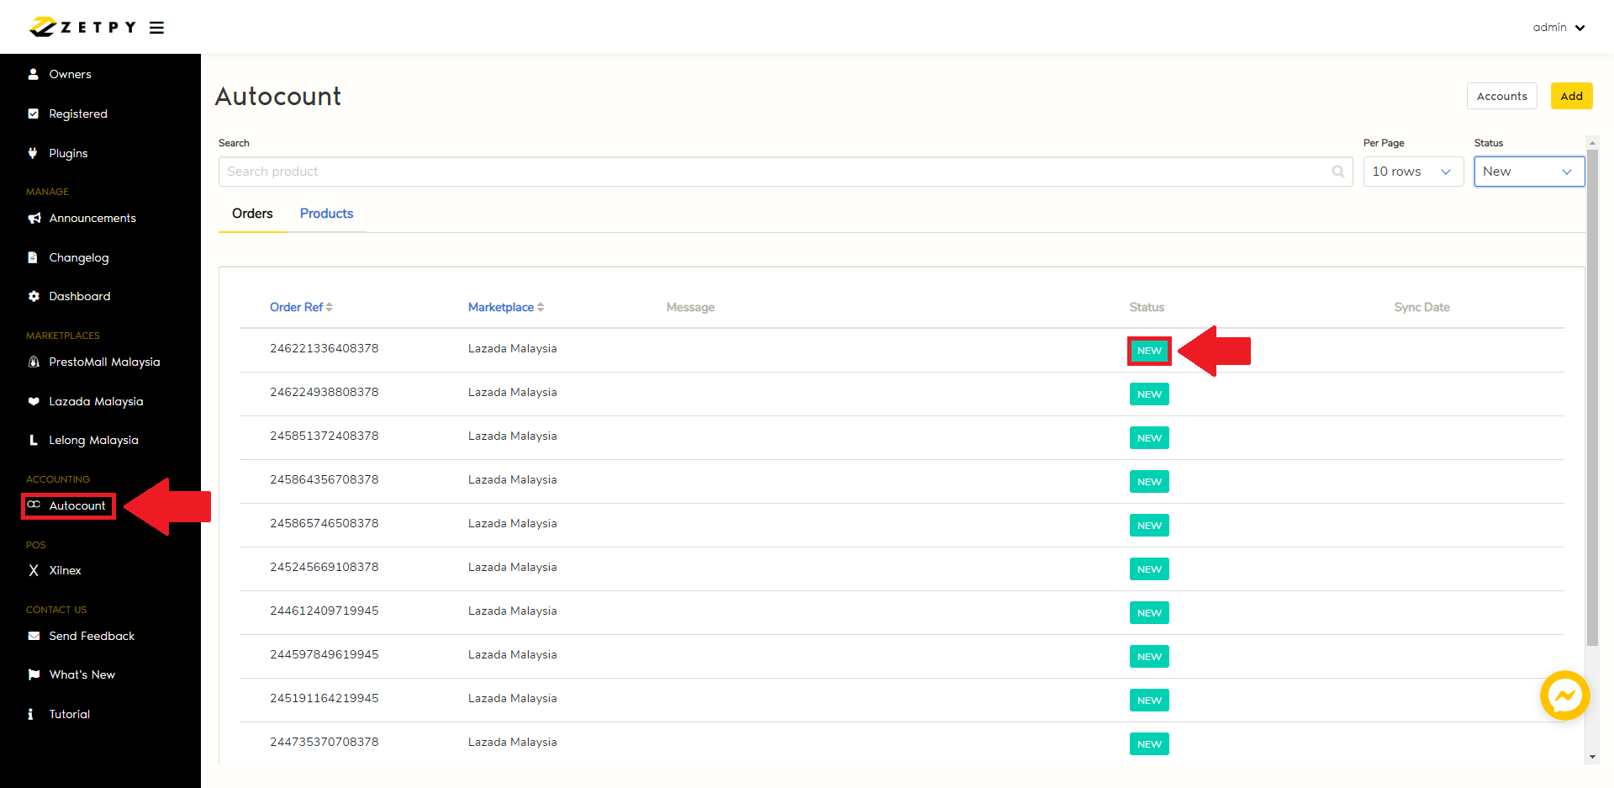Click order reference 245865746508378
Viewport: 1614px width, 788px height.
click(x=324, y=523)
